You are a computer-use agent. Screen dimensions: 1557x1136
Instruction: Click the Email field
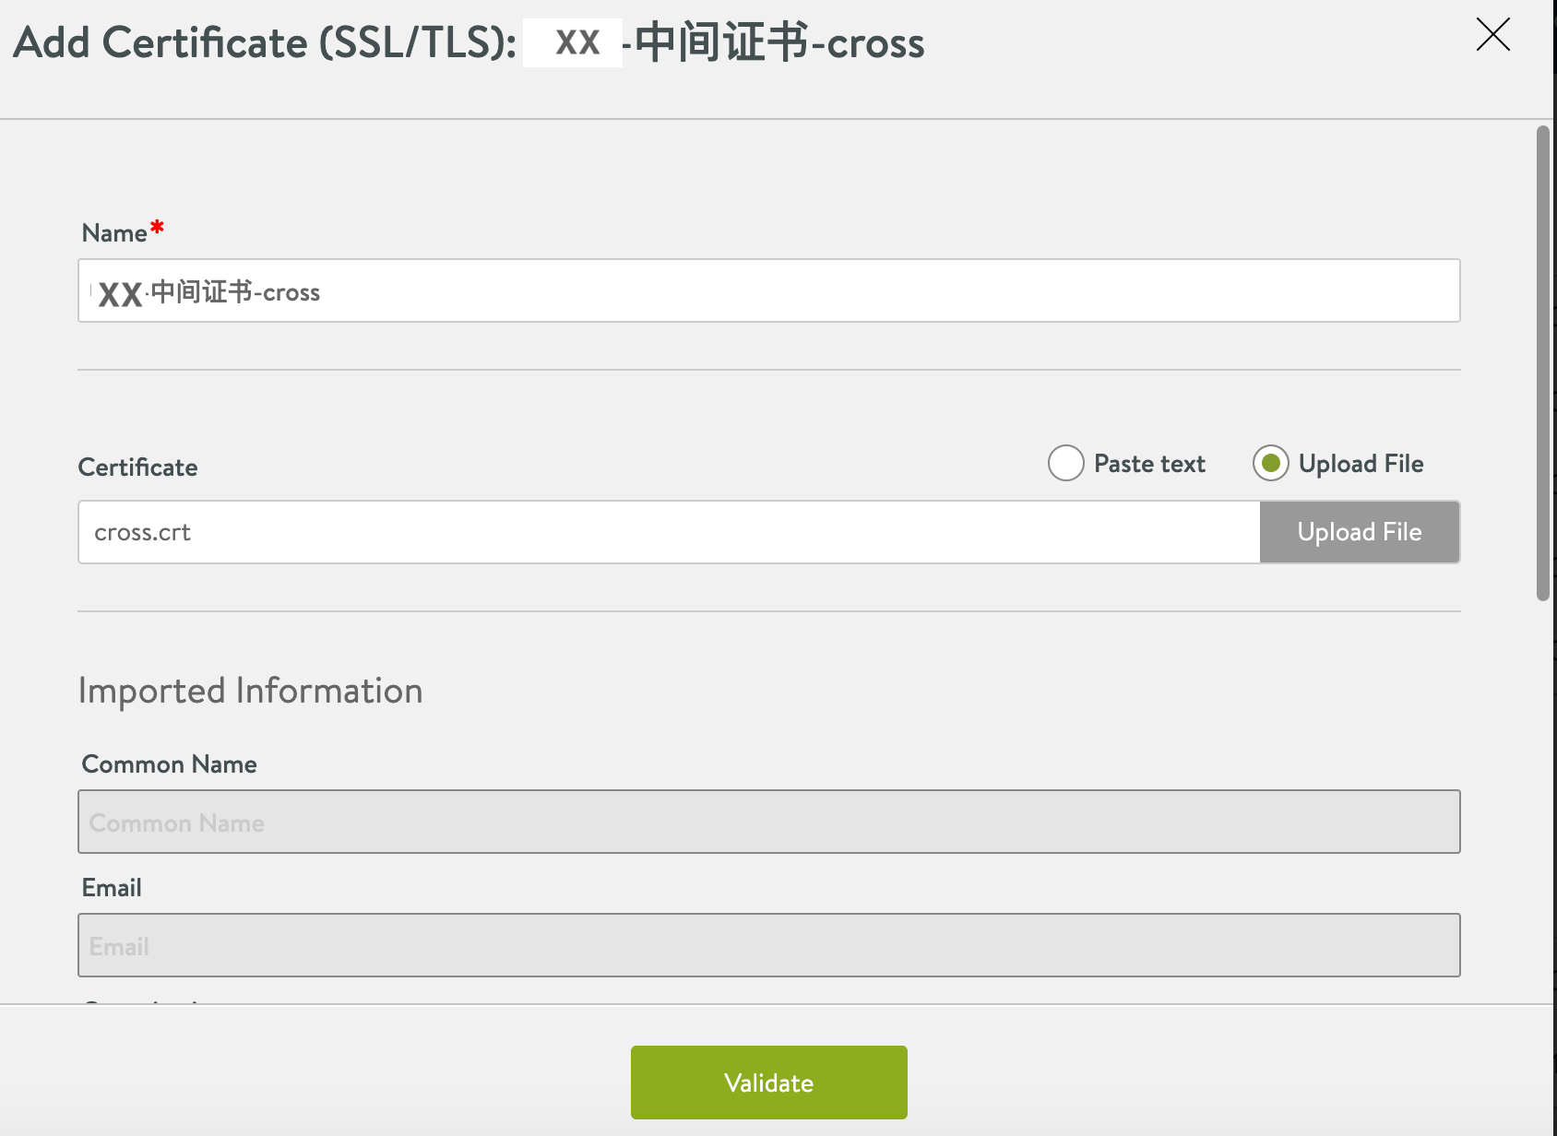pos(769,945)
